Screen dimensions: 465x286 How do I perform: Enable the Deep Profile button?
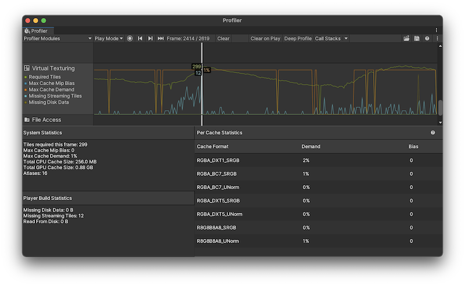pos(298,39)
